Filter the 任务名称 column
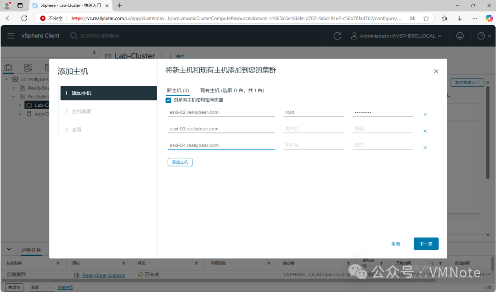The image size is (496, 292). (x=58, y=263)
